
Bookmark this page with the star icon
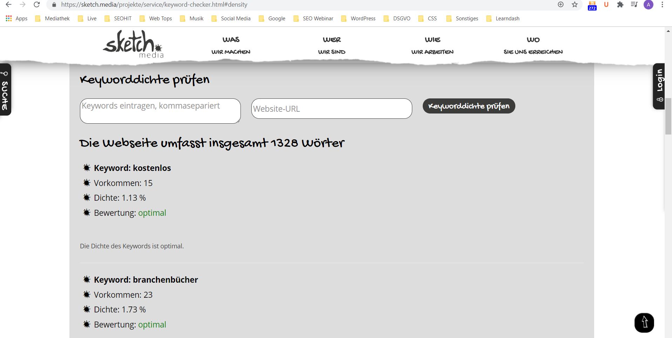[x=575, y=5]
